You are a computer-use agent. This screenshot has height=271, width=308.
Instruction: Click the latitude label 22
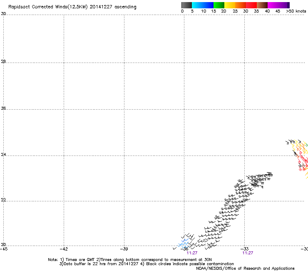click(3, 200)
